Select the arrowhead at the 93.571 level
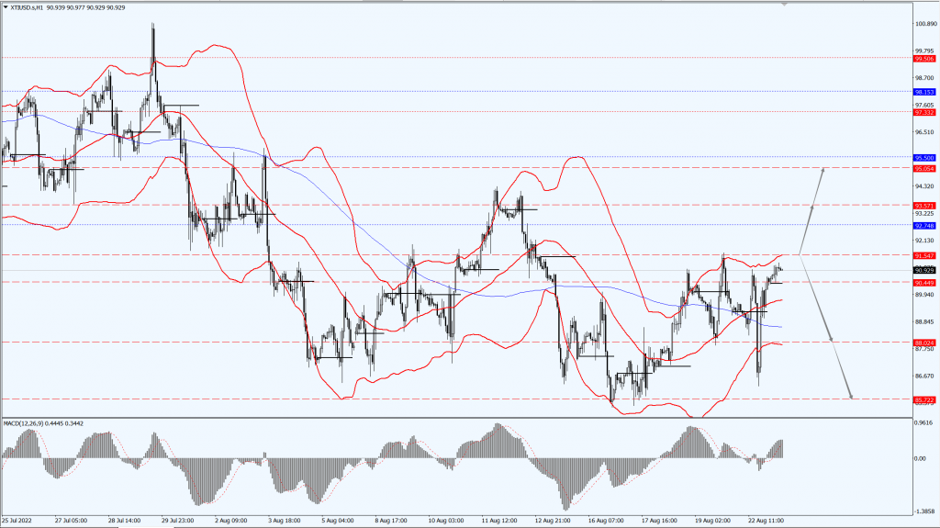Screen dimensions: 940x528 (x=811, y=207)
